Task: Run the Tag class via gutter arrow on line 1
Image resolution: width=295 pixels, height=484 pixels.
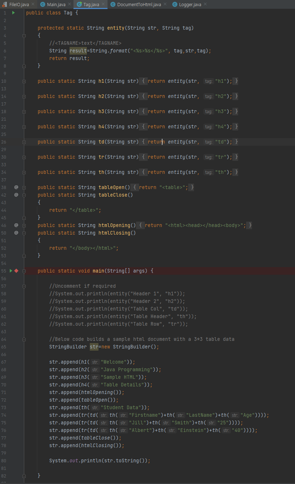Action: [x=13, y=12]
